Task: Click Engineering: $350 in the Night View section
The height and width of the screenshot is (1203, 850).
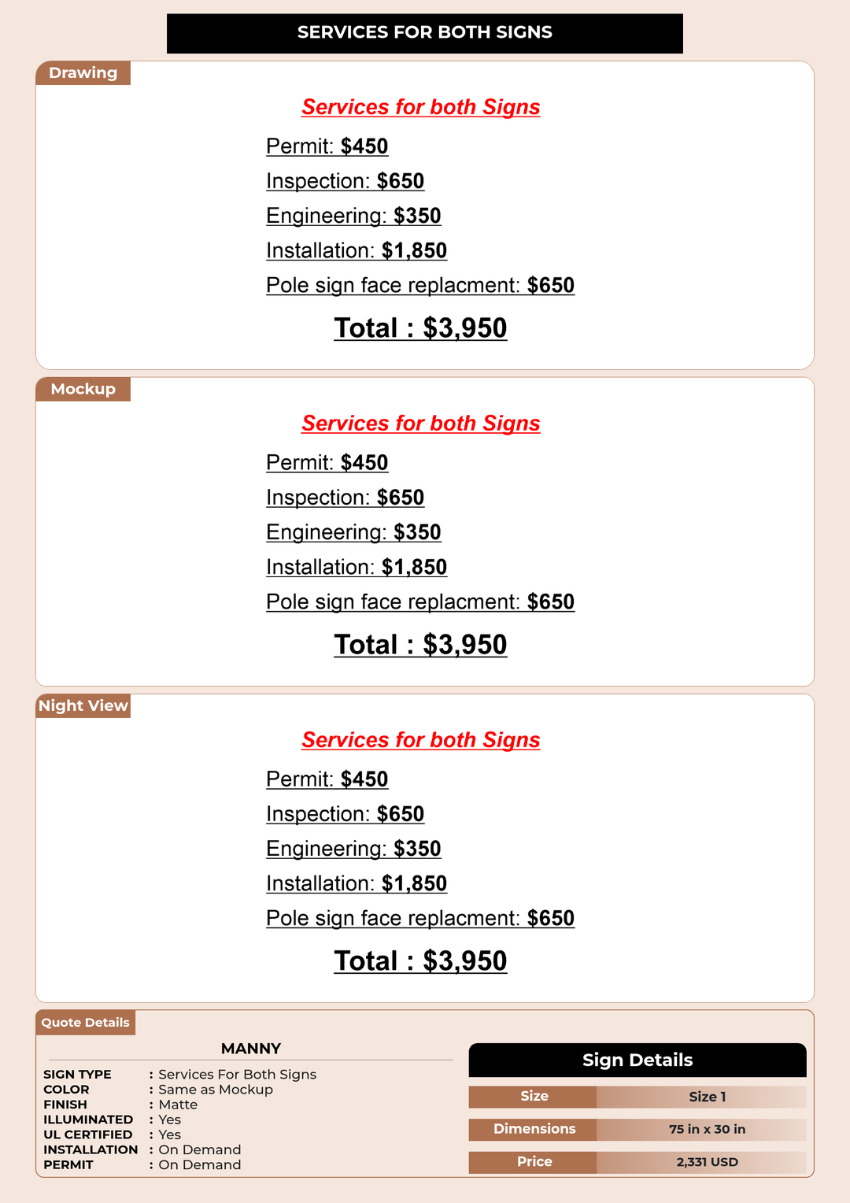Action: pos(353,849)
